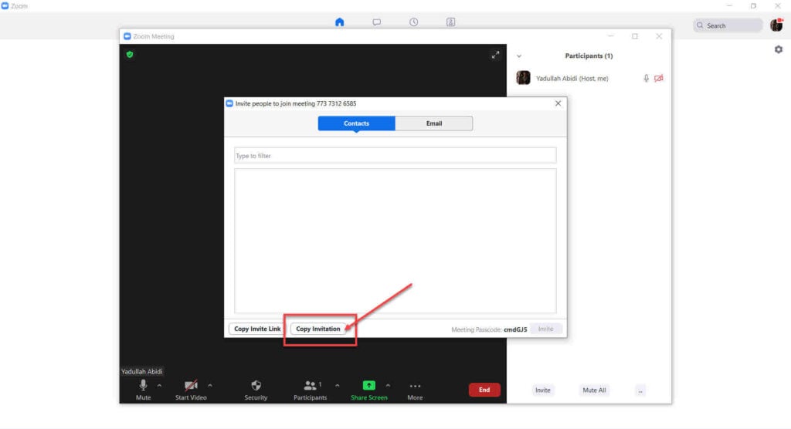
Task: Click Invite button at participants panel bottom
Action: [x=543, y=390]
